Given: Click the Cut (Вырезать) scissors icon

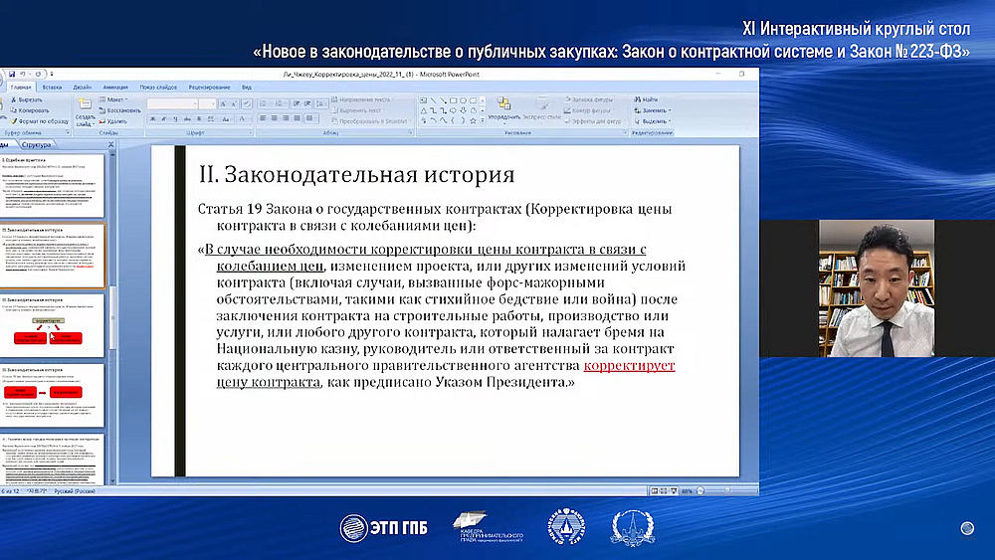Looking at the screenshot, I should (x=13, y=99).
